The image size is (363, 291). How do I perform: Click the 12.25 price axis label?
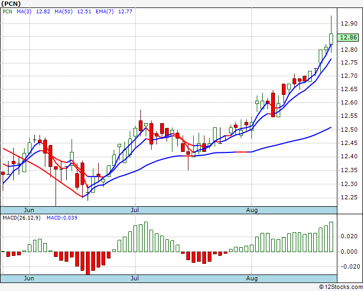349,198
